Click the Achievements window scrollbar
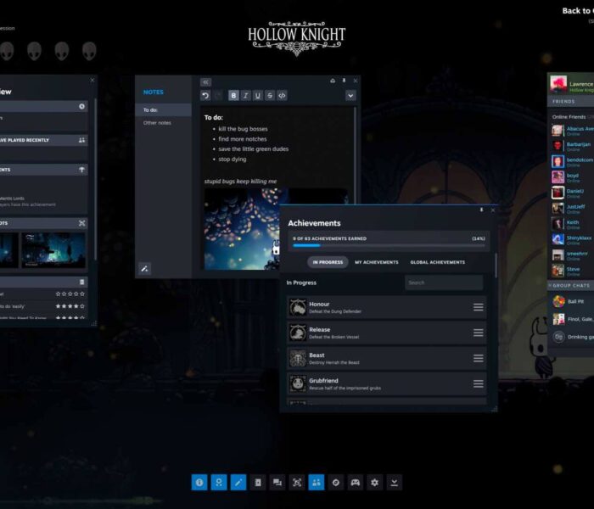The width and height of the screenshot is (594, 509). (x=496, y=265)
